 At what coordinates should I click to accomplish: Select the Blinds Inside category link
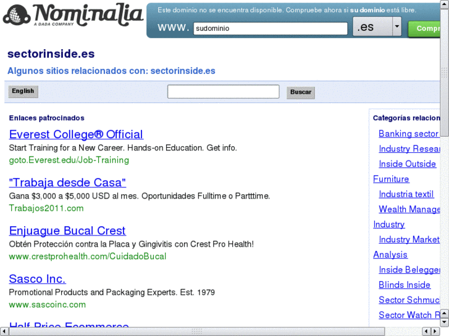(x=405, y=285)
